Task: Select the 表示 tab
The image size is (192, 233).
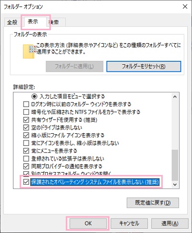Action: coord(33,22)
